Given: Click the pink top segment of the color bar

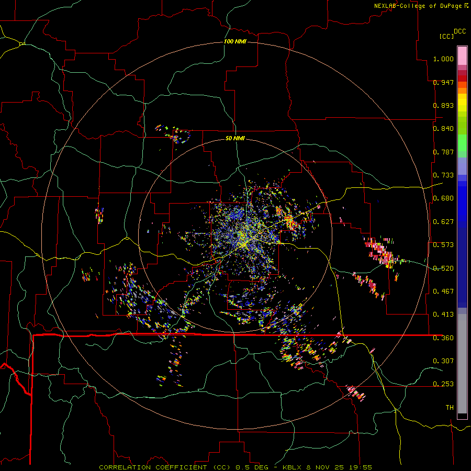Looking at the screenshot, I should pyautogui.click(x=462, y=56).
